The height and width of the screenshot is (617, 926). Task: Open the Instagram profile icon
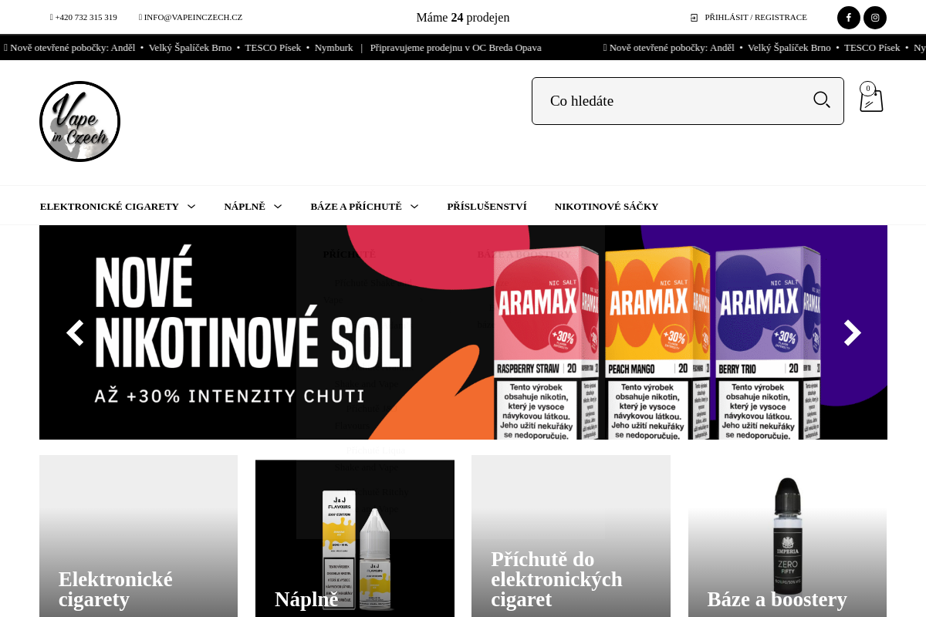pos(875,18)
